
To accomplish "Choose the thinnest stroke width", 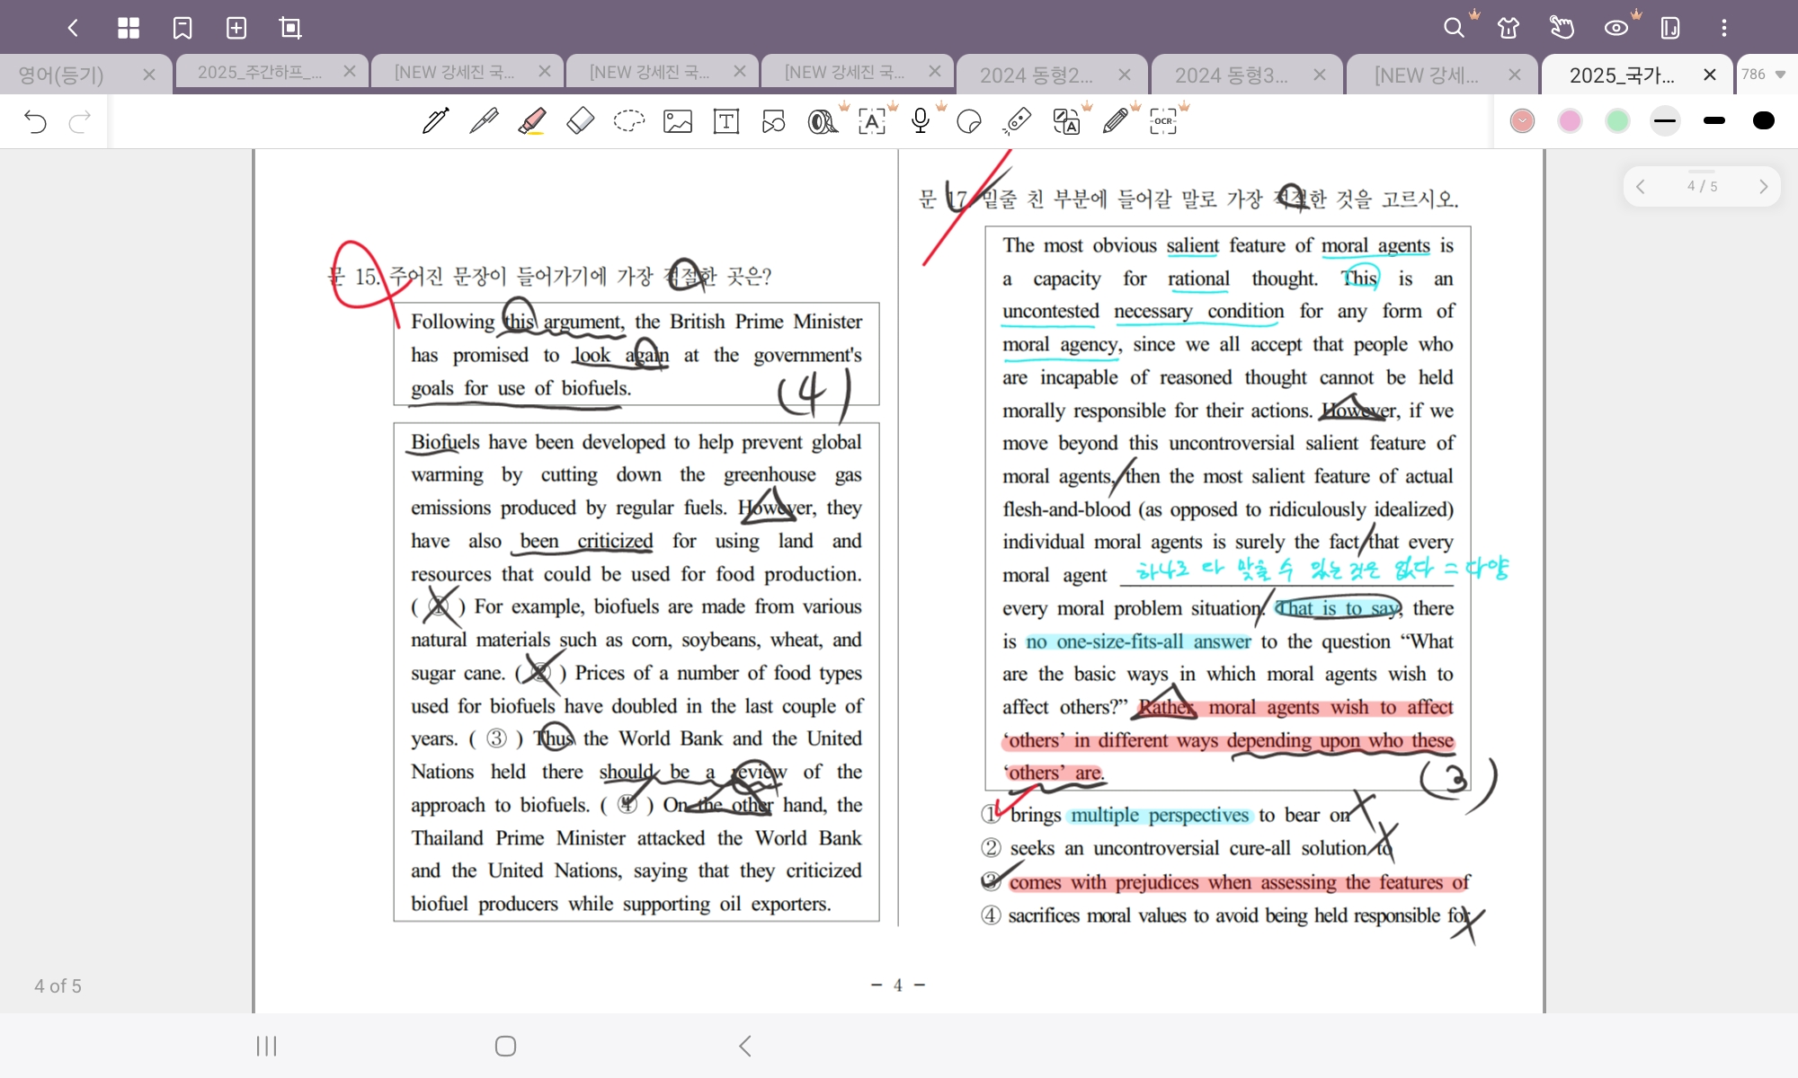I will coord(1665,120).
